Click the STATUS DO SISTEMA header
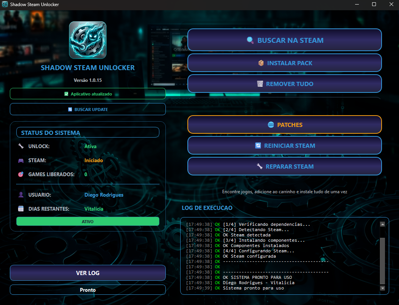Screen dimensions: 399x305 pos(88,132)
